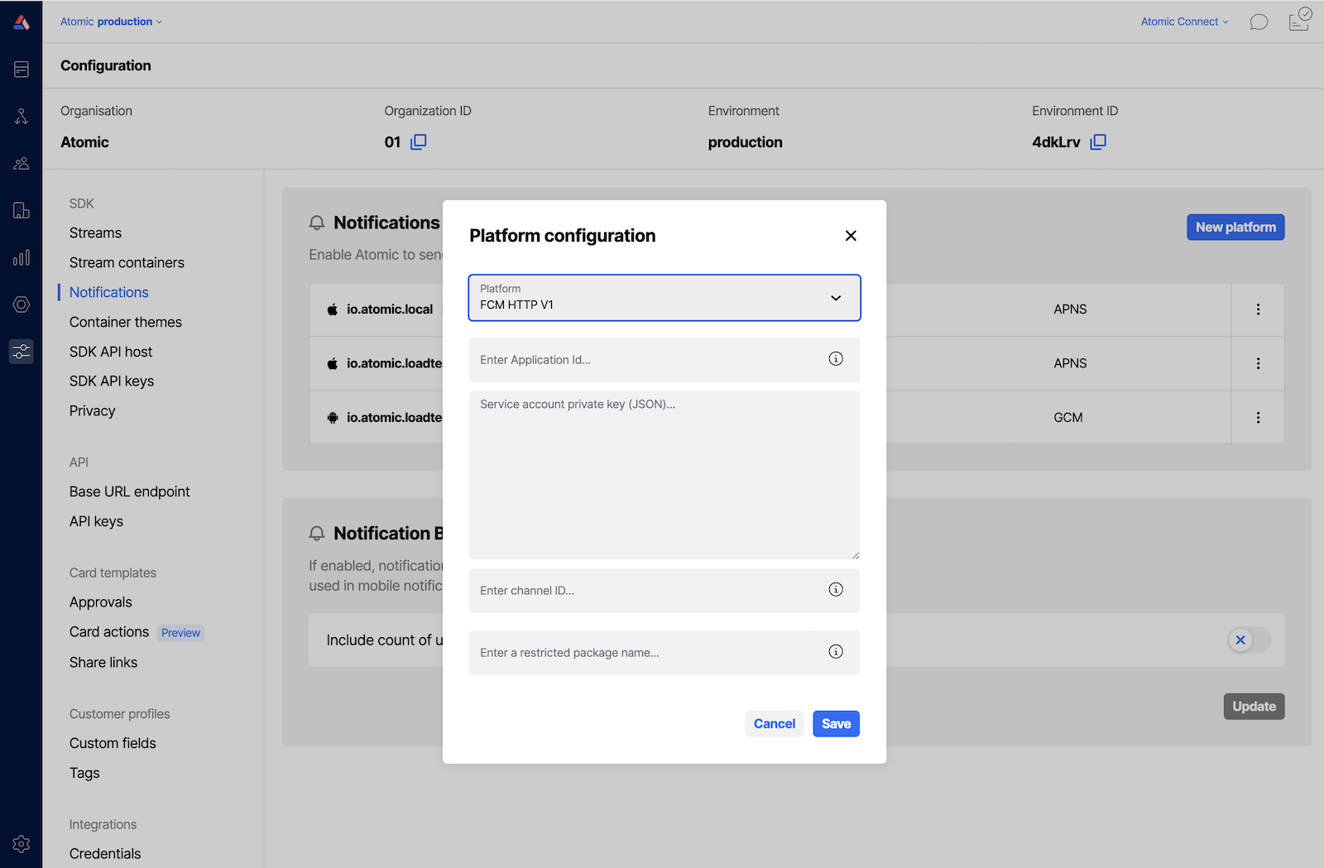Focus the Service account private key textarea

click(664, 475)
